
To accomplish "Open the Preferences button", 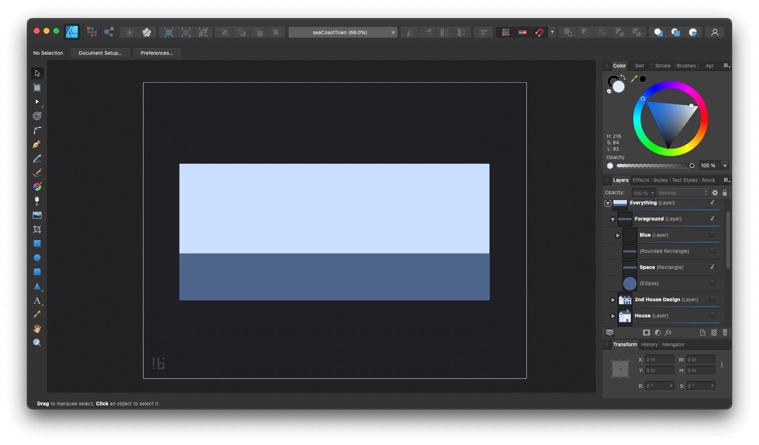I will click(x=156, y=53).
